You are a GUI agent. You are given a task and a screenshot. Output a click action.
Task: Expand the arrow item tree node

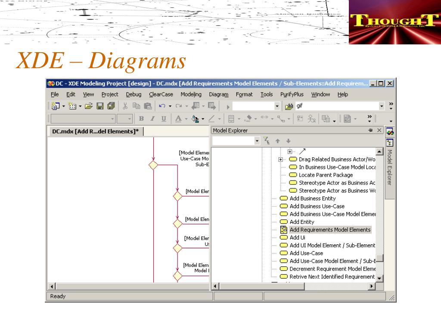point(290,151)
